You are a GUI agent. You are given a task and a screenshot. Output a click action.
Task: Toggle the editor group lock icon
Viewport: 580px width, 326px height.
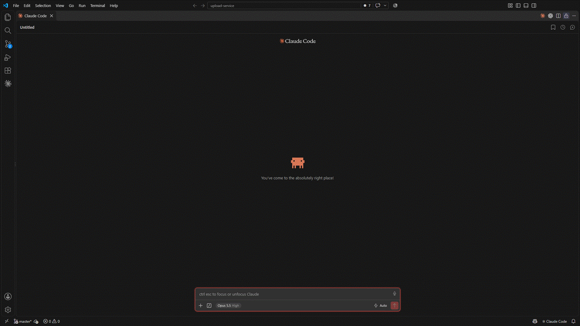pyautogui.click(x=566, y=16)
